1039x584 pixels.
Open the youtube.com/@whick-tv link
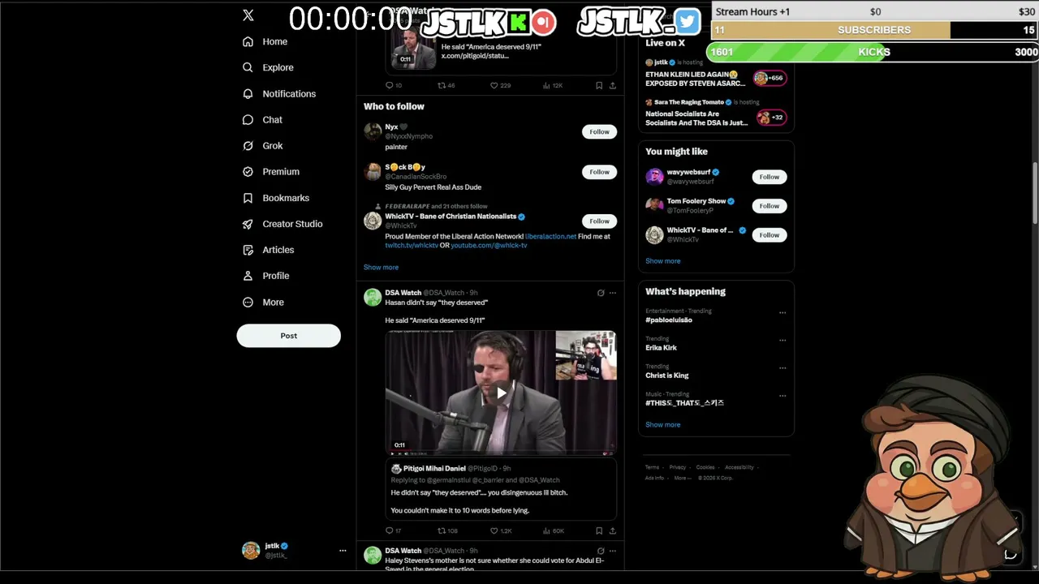point(489,246)
